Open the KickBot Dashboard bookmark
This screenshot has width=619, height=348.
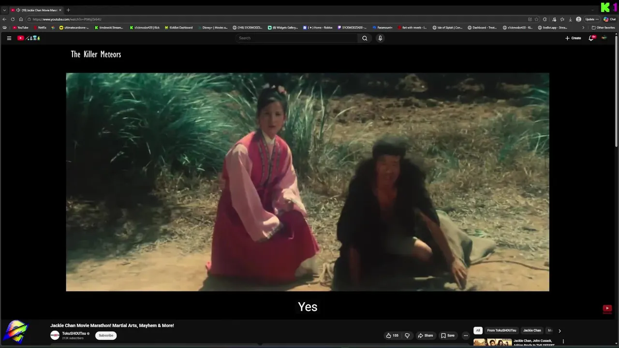point(178,28)
